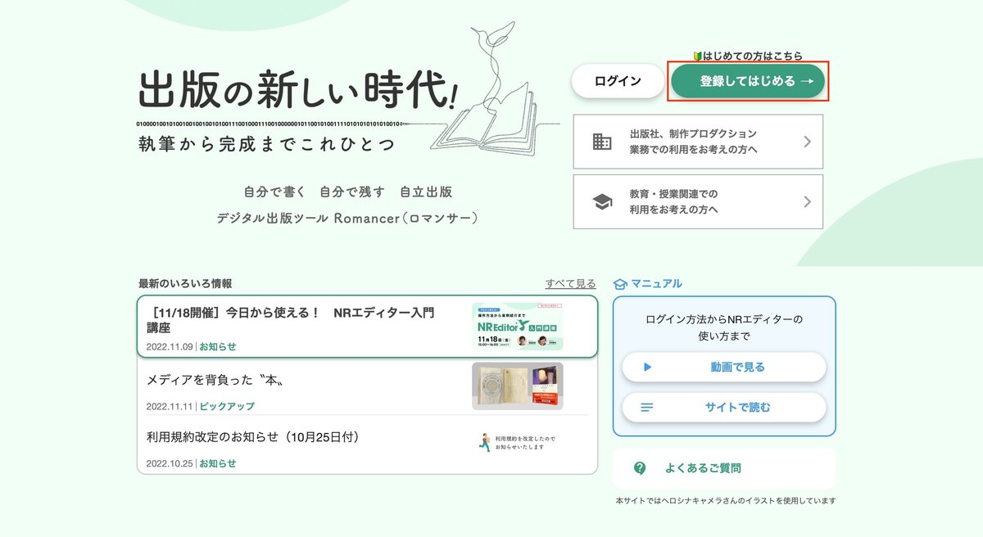Select the ピックアップ category tag
The height and width of the screenshot is (537, 983).
(227, 406)
